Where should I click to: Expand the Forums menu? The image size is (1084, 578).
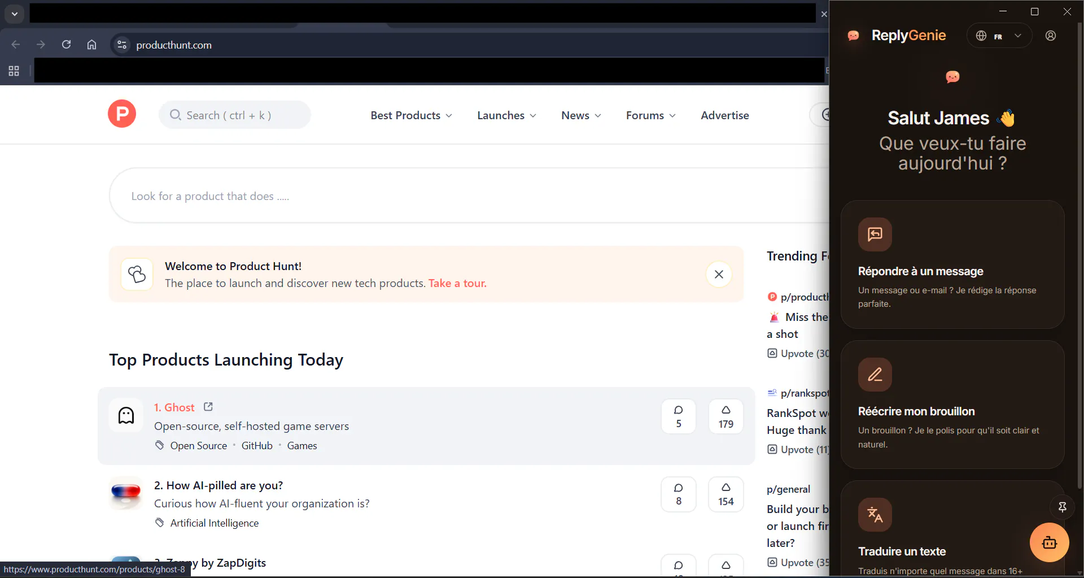(x=650, y=115)
